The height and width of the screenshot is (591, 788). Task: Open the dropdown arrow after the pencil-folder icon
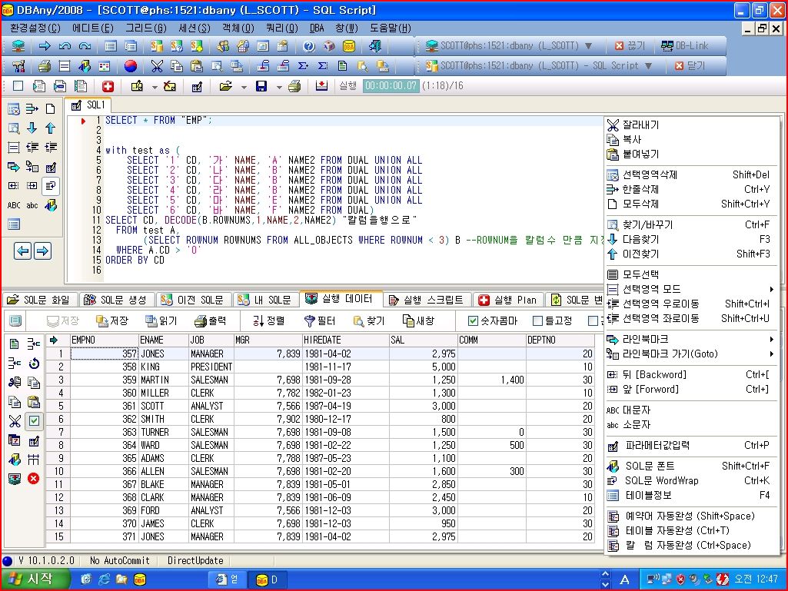point(155,87)
